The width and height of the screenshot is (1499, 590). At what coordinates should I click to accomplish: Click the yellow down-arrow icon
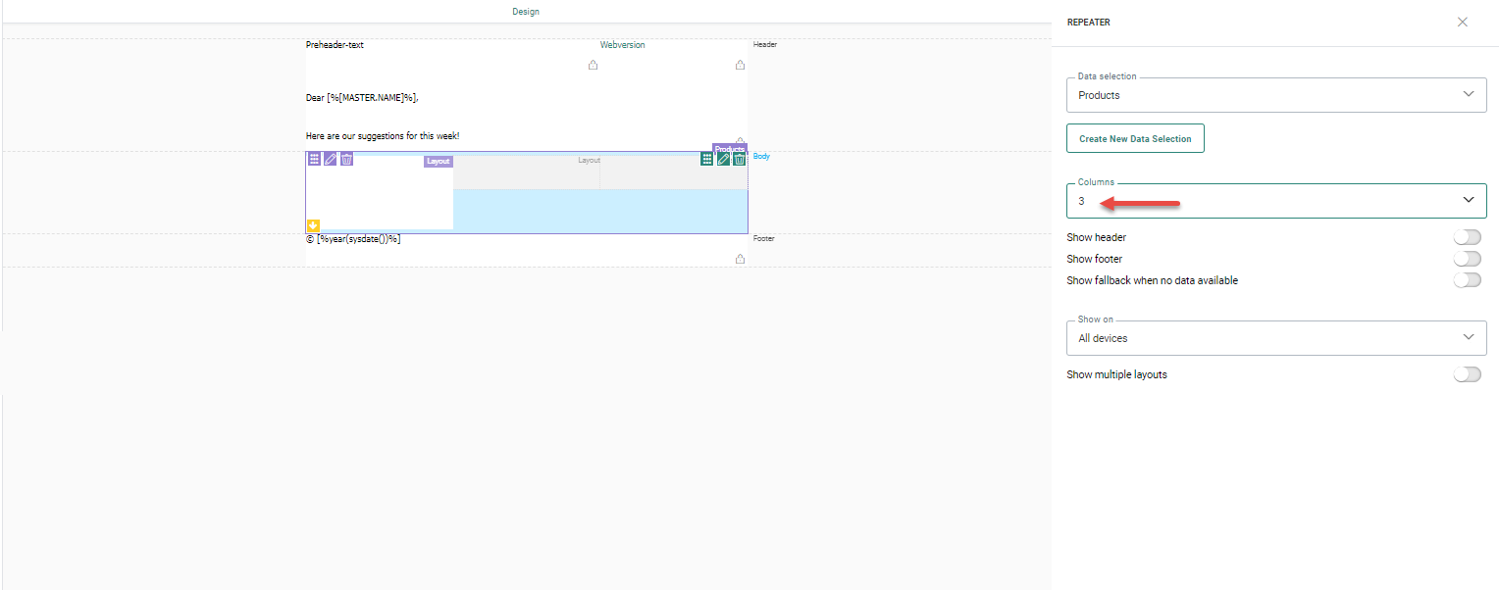(314, 225)
